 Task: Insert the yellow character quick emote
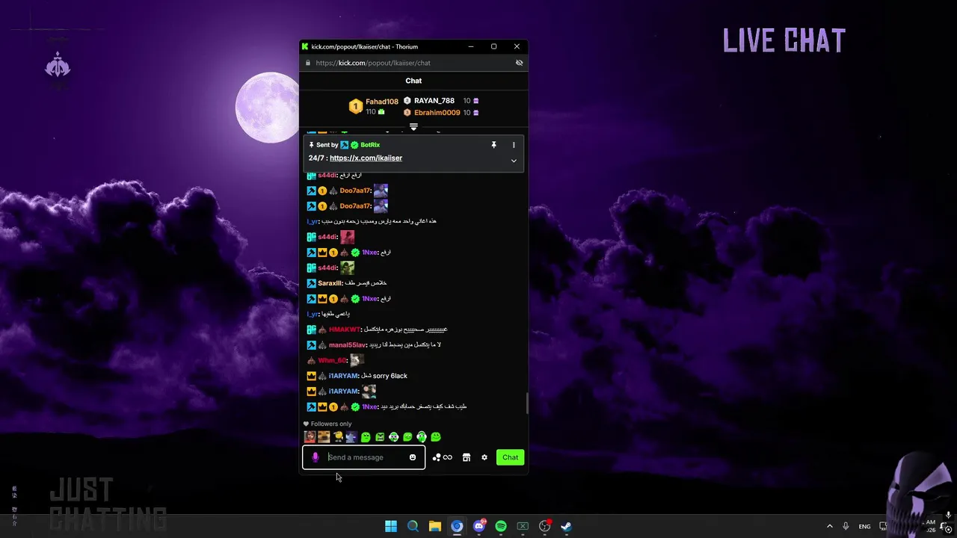[x=338, y=437]
